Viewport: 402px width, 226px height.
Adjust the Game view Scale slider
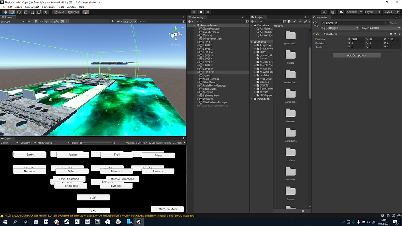pyautogui.click(x=95, y=142)
